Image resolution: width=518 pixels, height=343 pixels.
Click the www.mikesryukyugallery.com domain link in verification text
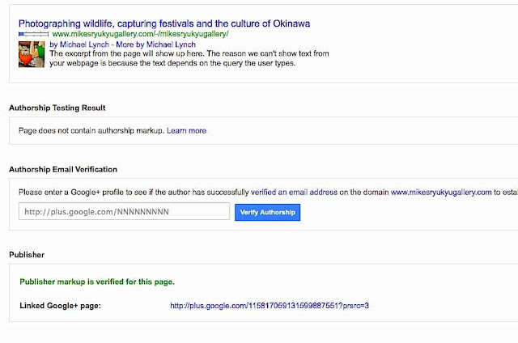(441, 193)
